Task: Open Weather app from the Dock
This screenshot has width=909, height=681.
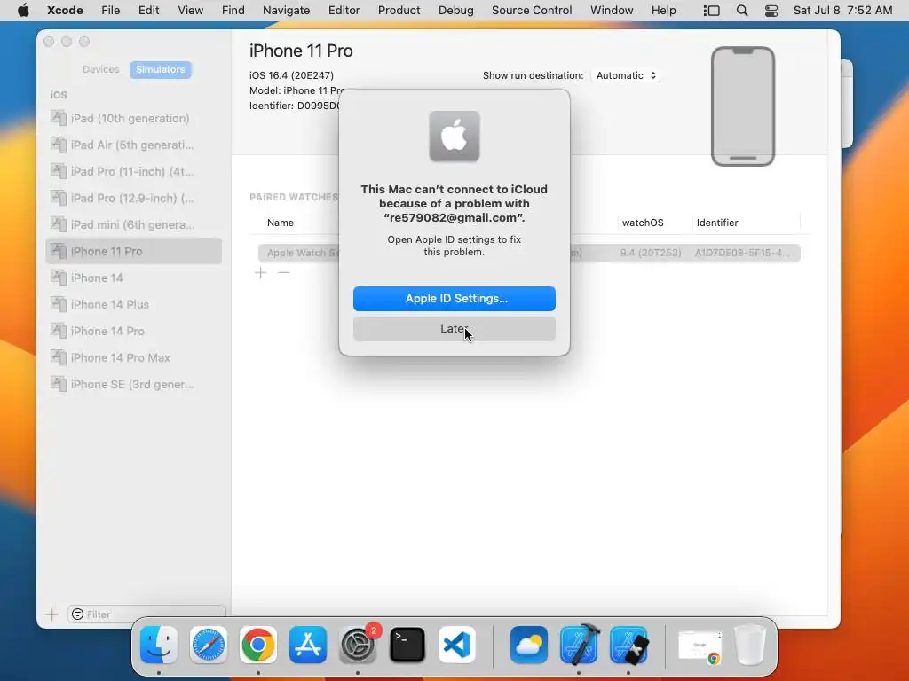Action: [529, 645]
